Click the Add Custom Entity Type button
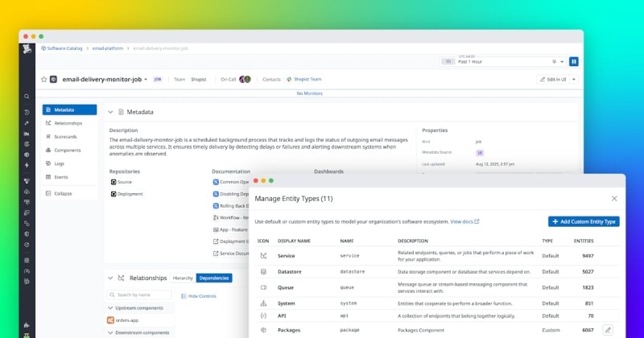644x338 pixels. click(x=584, y=221)
